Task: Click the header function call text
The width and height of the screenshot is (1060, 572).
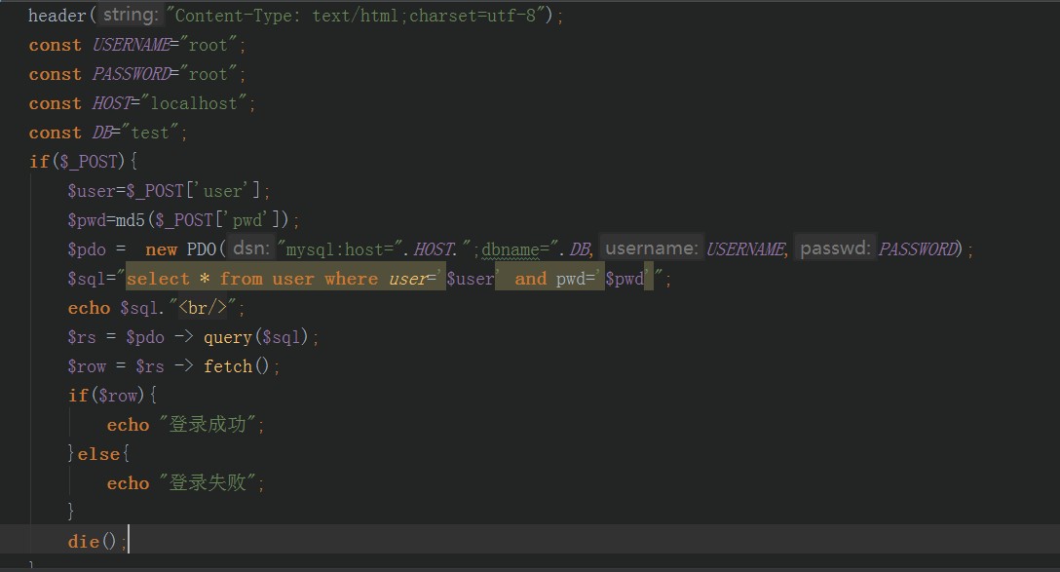Action: [x=57, y=16]
